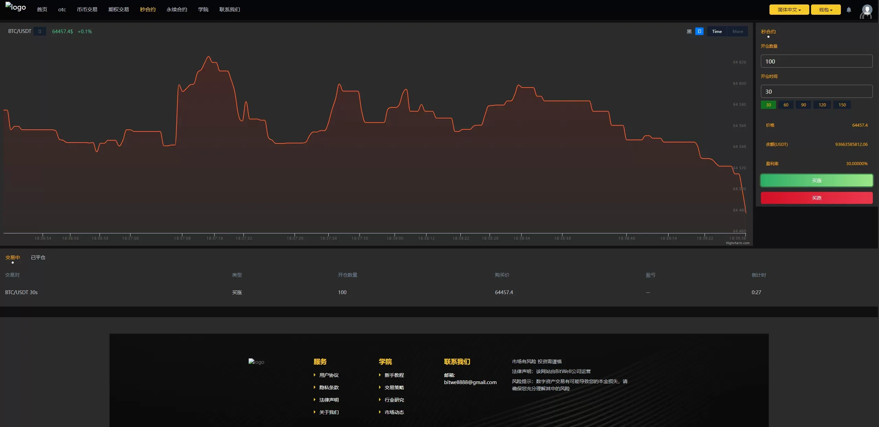Click the 18:38:00 tick on the chart time axis
This screenshot has width=879, height=427.
click(395, 238)
